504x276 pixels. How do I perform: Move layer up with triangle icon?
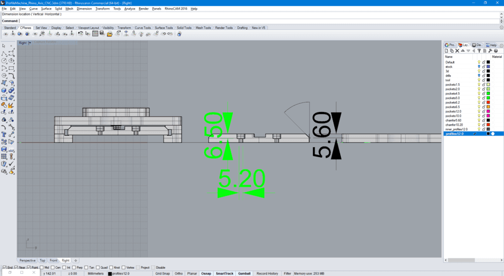click(x=463, y=51)
